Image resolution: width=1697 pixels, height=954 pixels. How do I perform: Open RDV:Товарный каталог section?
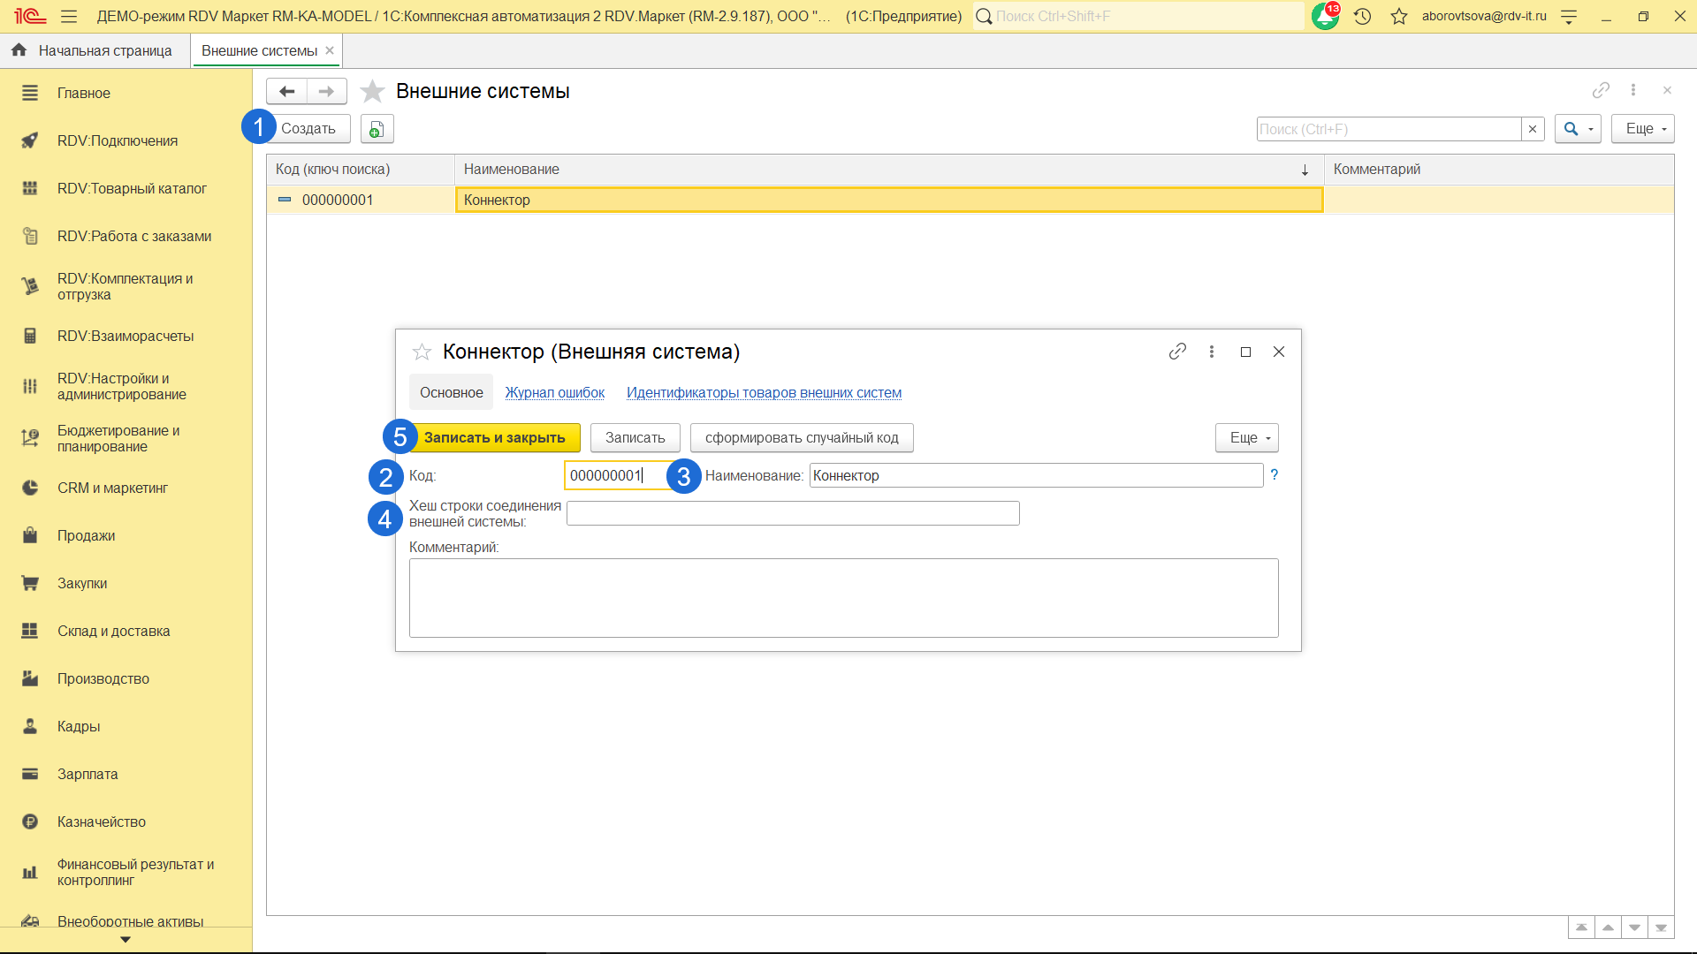click(132, 188)
